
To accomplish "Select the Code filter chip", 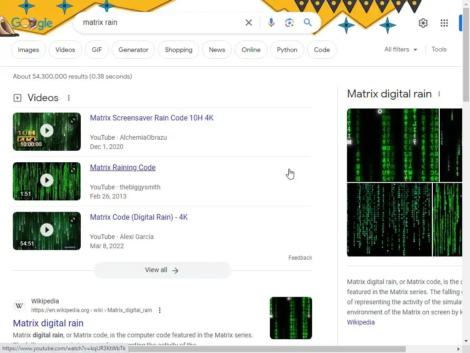I will 322,50.
